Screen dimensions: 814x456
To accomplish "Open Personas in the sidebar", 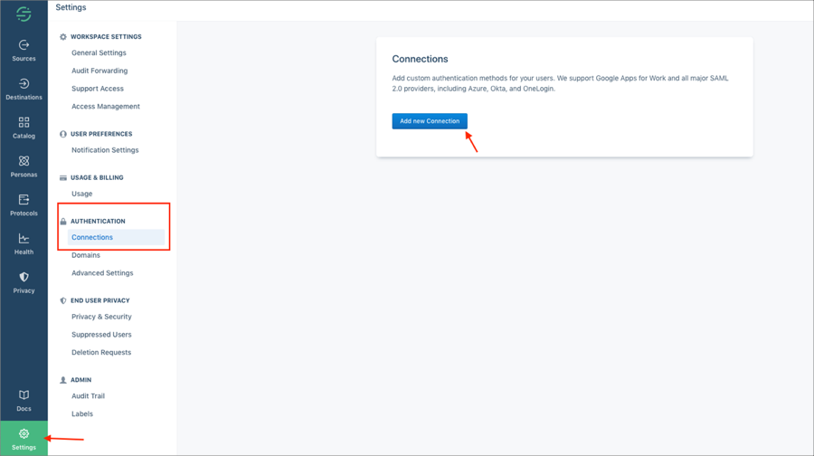I will click(24, 166).
